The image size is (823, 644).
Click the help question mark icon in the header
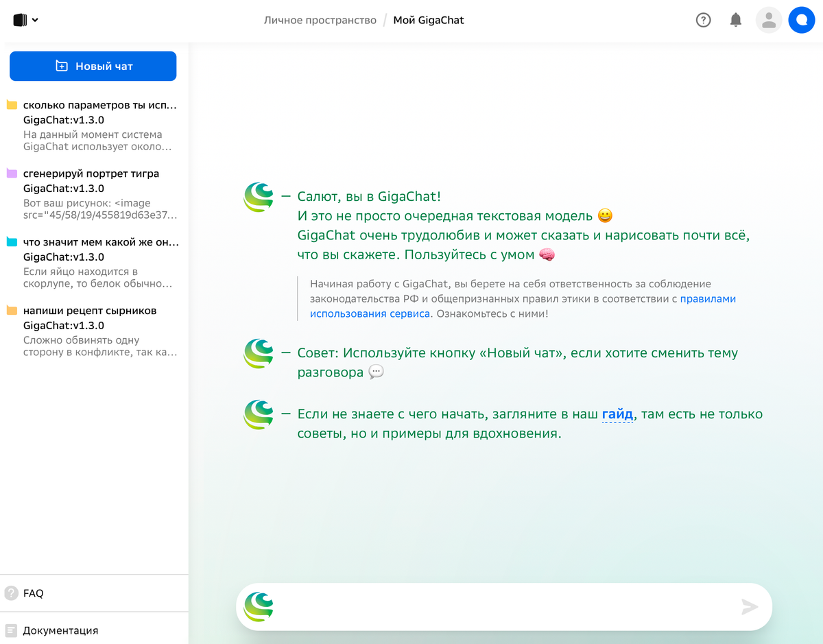703,20
